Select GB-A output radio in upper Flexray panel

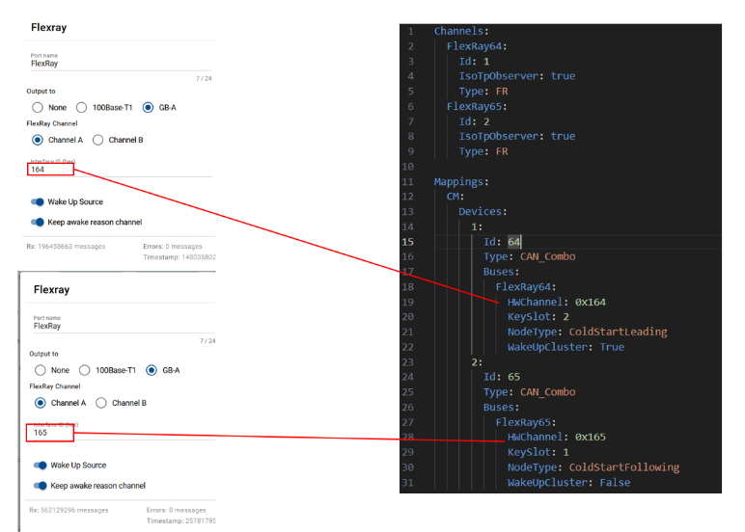[x=149, y=107]
